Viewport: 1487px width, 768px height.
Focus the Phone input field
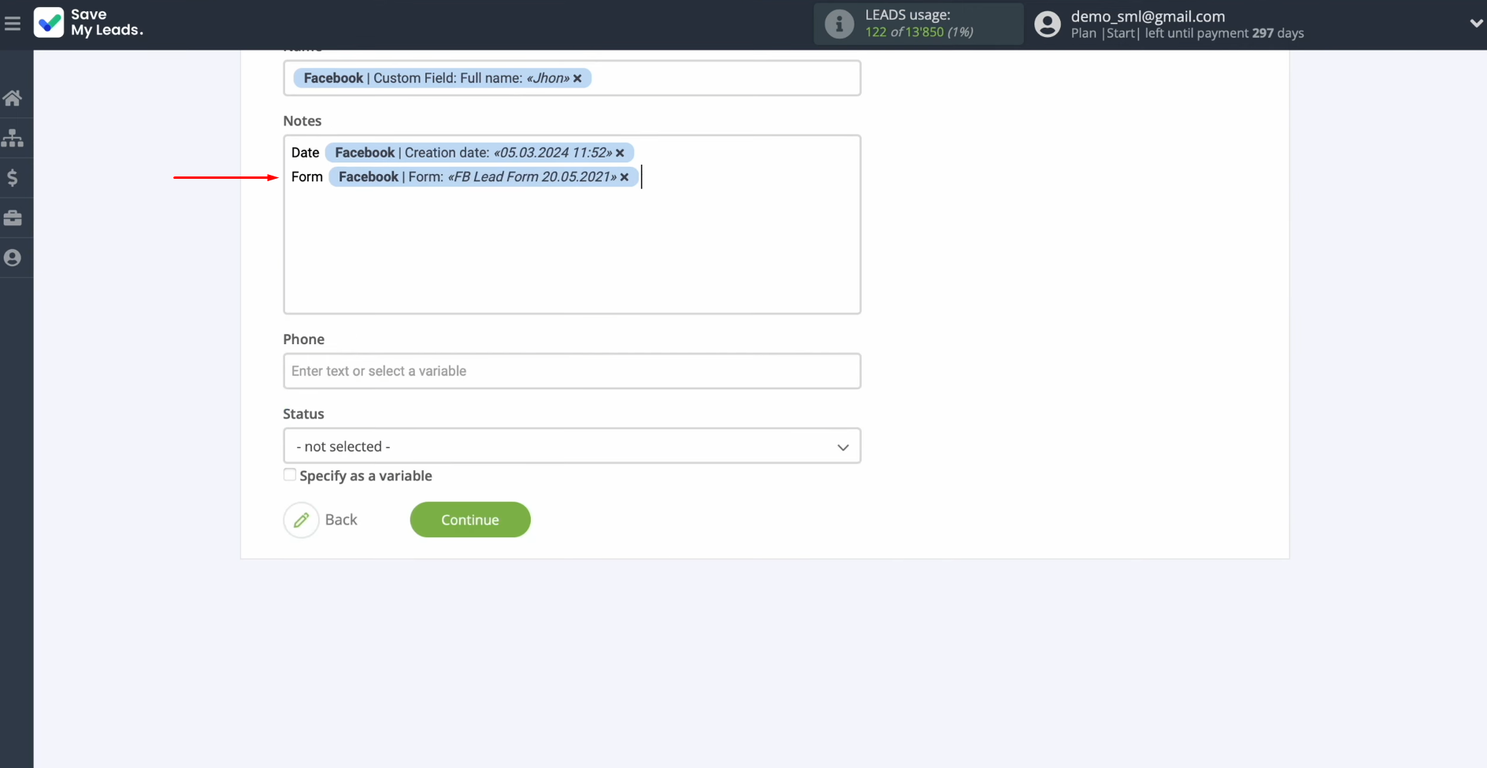[x=572, y=371]
